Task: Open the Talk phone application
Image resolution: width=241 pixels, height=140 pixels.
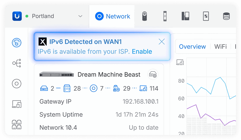Action: pyautogui.click(x=185, y=16)
